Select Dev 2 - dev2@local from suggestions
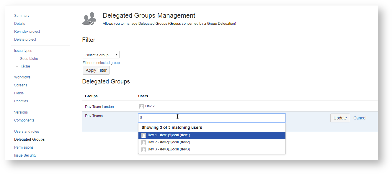The image size is (392, 174). [169, 142]
